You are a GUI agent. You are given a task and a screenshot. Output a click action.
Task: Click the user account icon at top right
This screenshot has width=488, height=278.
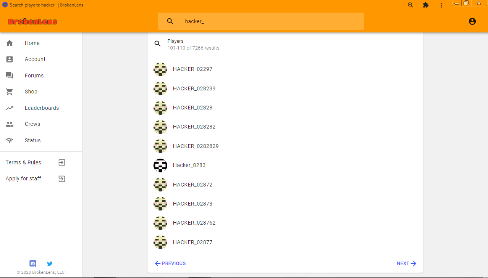[472, 21]
